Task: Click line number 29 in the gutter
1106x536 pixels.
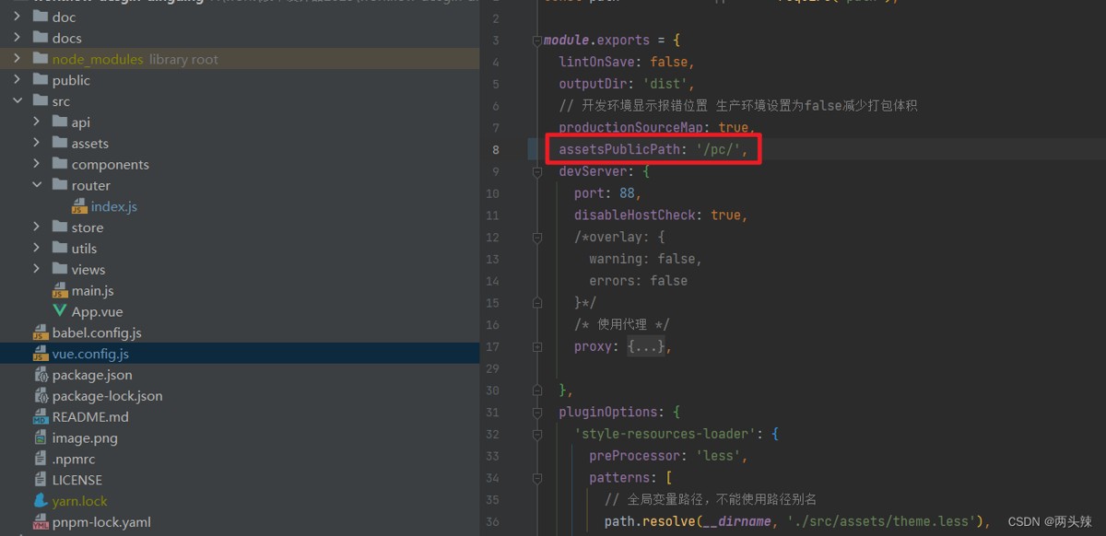Action: pyautogui.click(x=491, y=368)
